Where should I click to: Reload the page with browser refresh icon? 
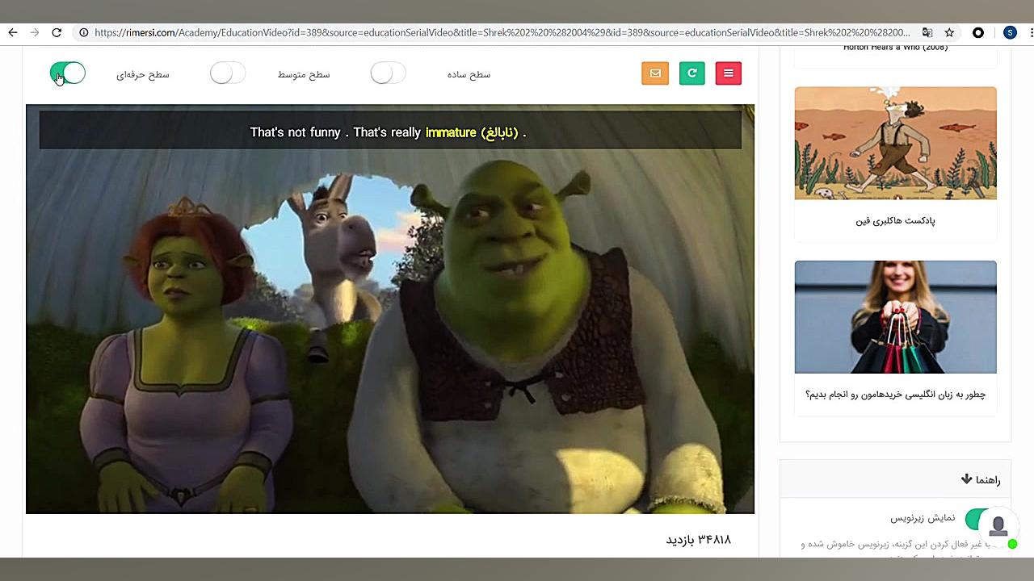click(57, 33)
